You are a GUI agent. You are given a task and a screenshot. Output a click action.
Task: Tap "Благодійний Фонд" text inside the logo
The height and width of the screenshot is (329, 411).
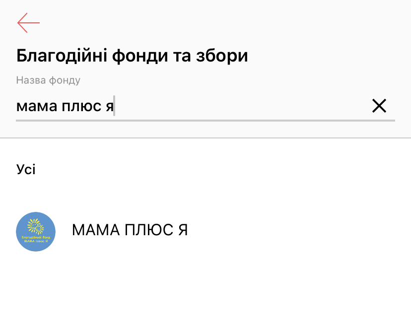pos(36,237)
